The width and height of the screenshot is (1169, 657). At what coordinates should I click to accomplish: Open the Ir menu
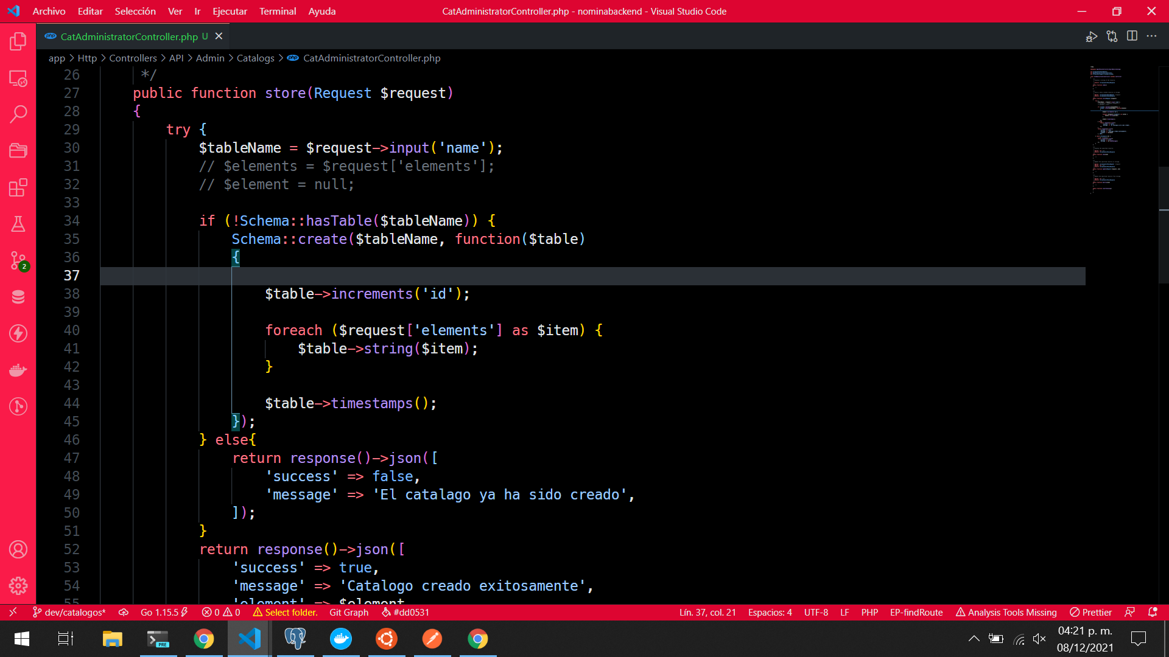[x=197, y=11]
